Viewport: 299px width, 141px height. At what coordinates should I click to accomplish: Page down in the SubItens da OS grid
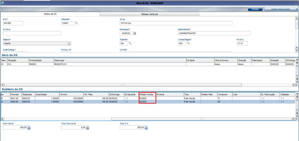click(297, 113)
